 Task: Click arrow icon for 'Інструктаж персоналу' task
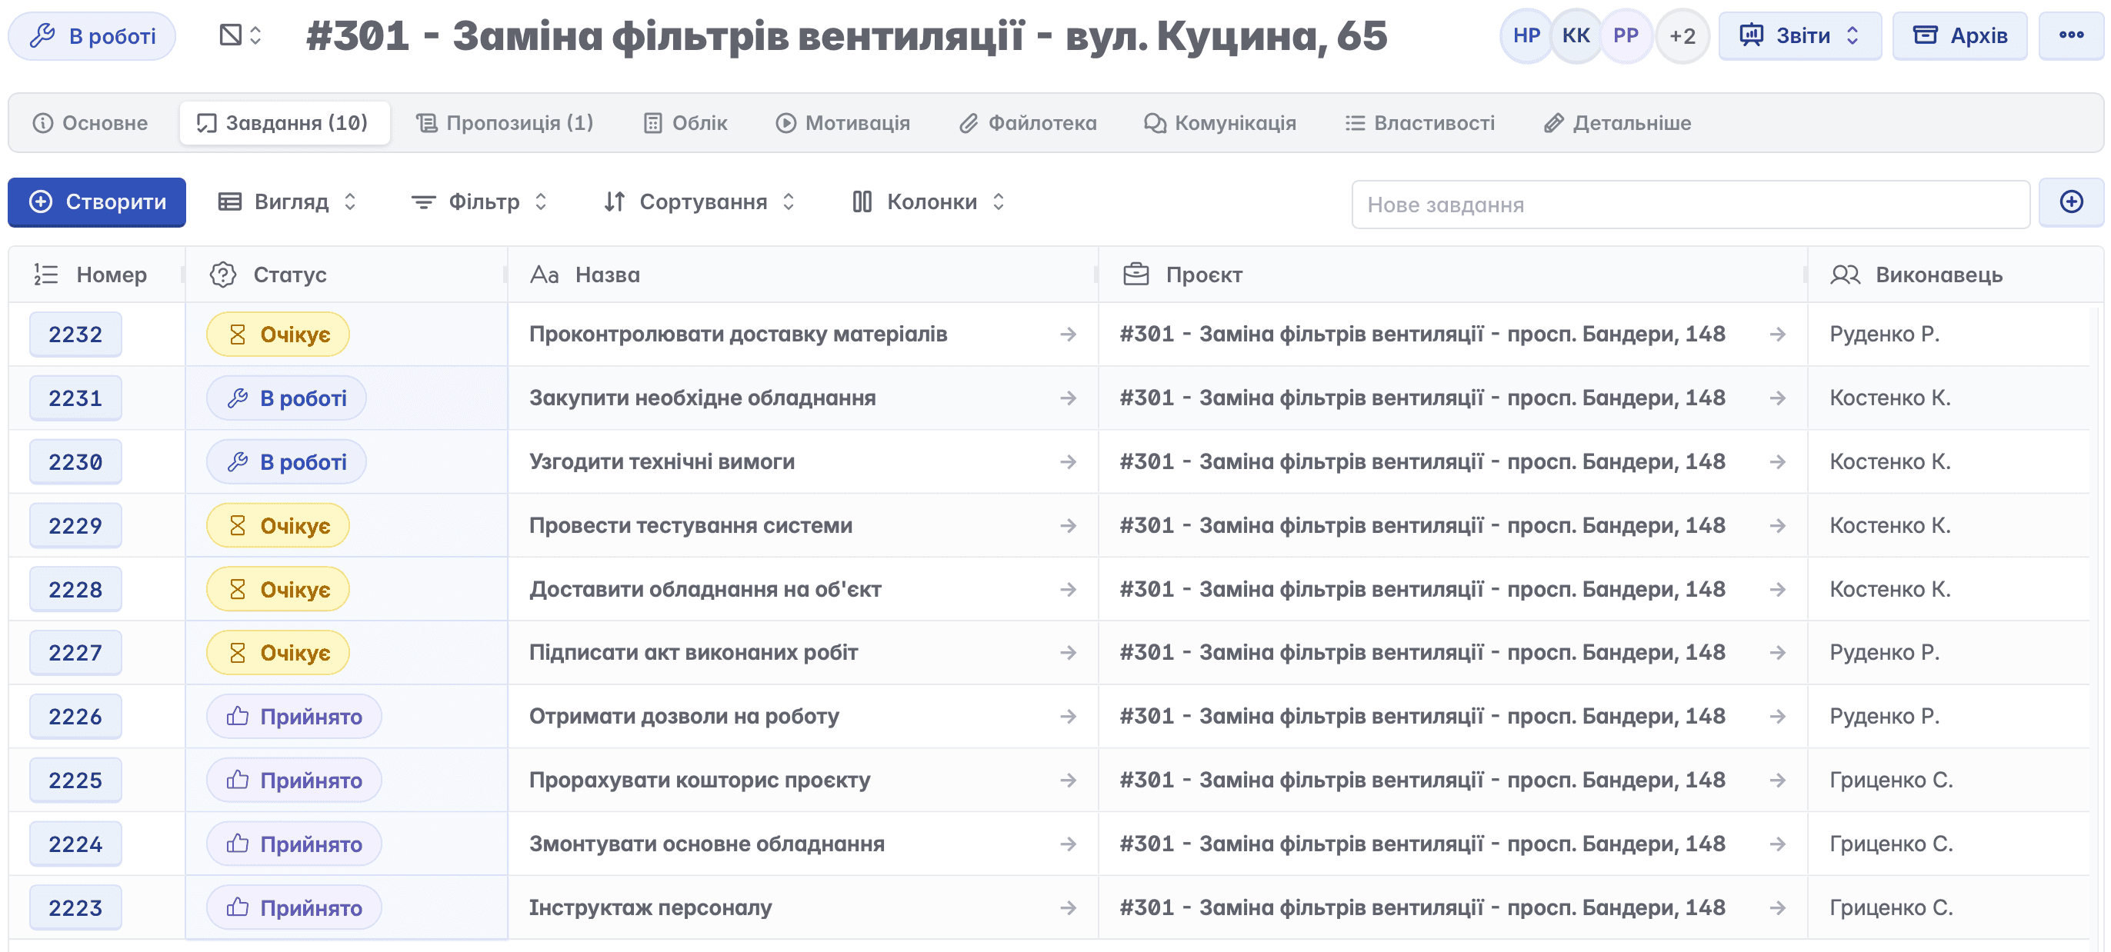(1067, 907)
